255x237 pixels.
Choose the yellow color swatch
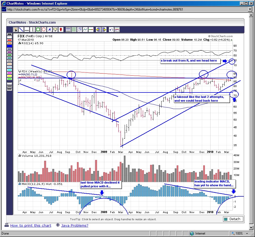(x=9, y=76)
